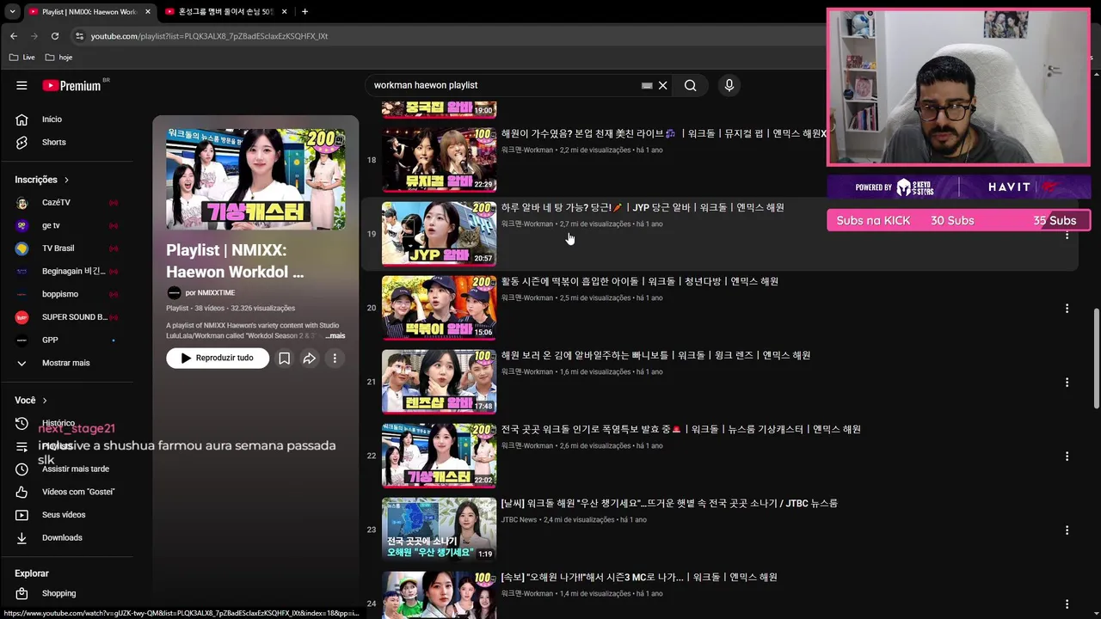The height and width of the screenshot is (619, 1101).
Task: Switch to the second YouTube tab
Action: [x=225, y=11]
